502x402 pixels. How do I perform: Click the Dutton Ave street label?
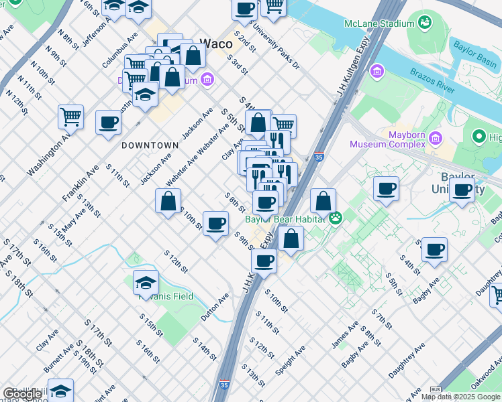coord(215,307)
